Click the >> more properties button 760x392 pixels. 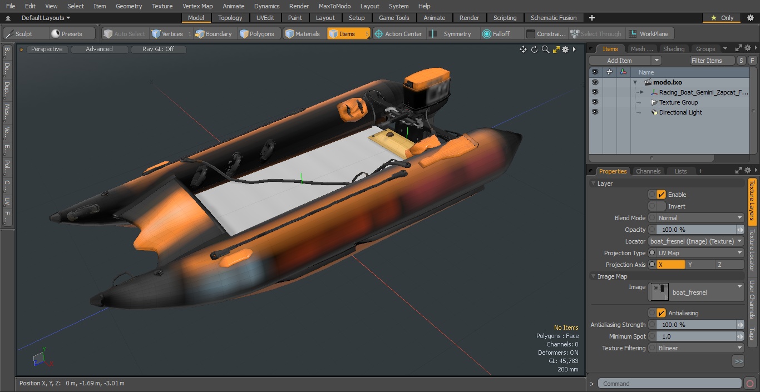tap(738, 361)
